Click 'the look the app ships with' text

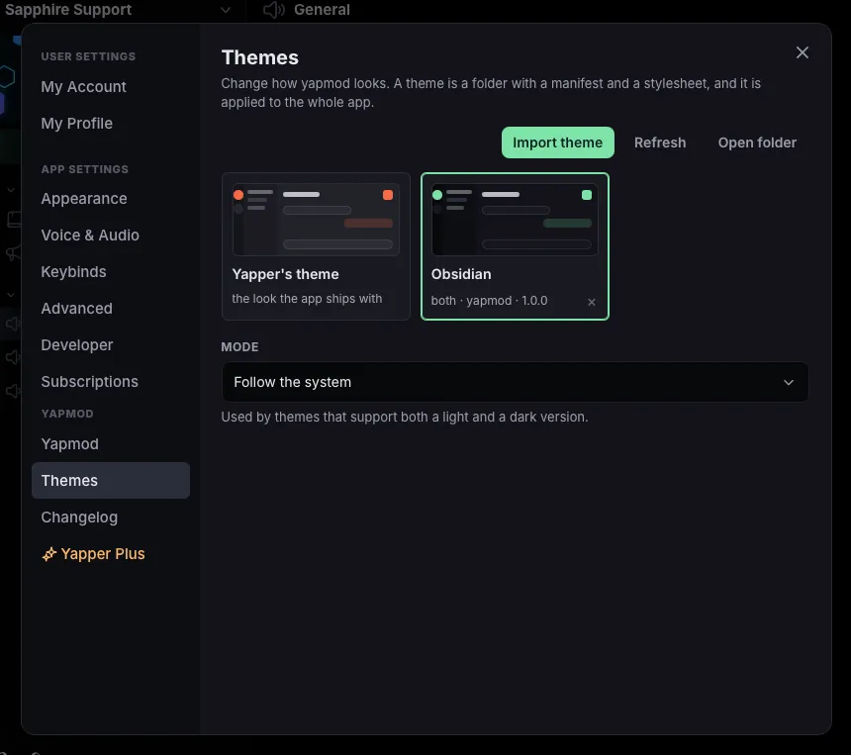point(307,299)
